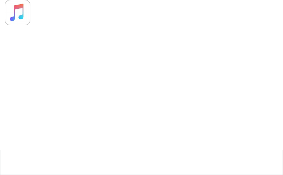
Task: Click the right end of bottom box
Action: coord(278,162)
